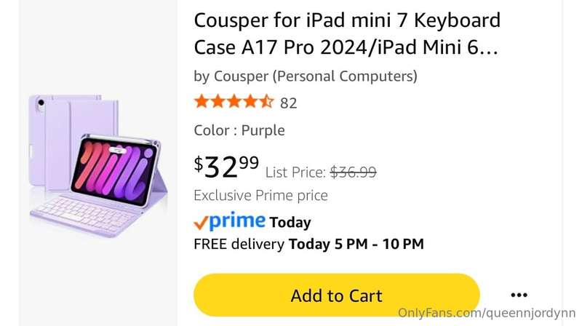Click the Add to Cart button
The width and height of the screenshot is (582, 326).
click(x=337, y=295)
